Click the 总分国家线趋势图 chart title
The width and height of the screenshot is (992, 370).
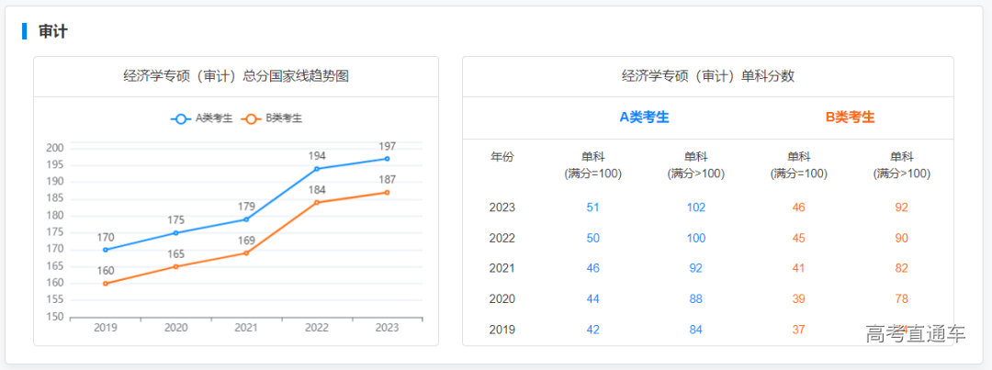coord(236,76)
